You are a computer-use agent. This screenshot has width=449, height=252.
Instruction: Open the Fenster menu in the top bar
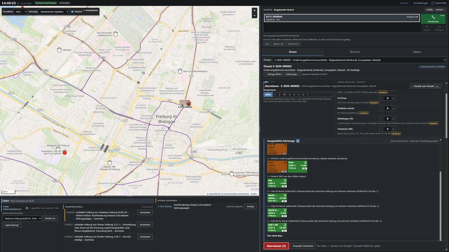pos(405,3)
